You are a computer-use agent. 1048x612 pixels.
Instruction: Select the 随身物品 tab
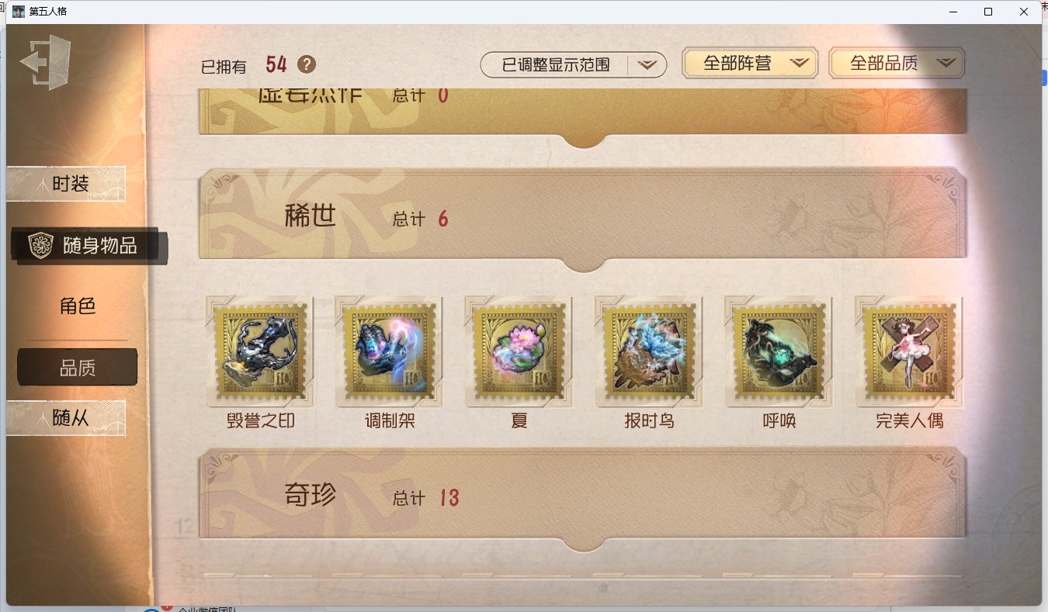pyautogui.click(x=88, y=246)
